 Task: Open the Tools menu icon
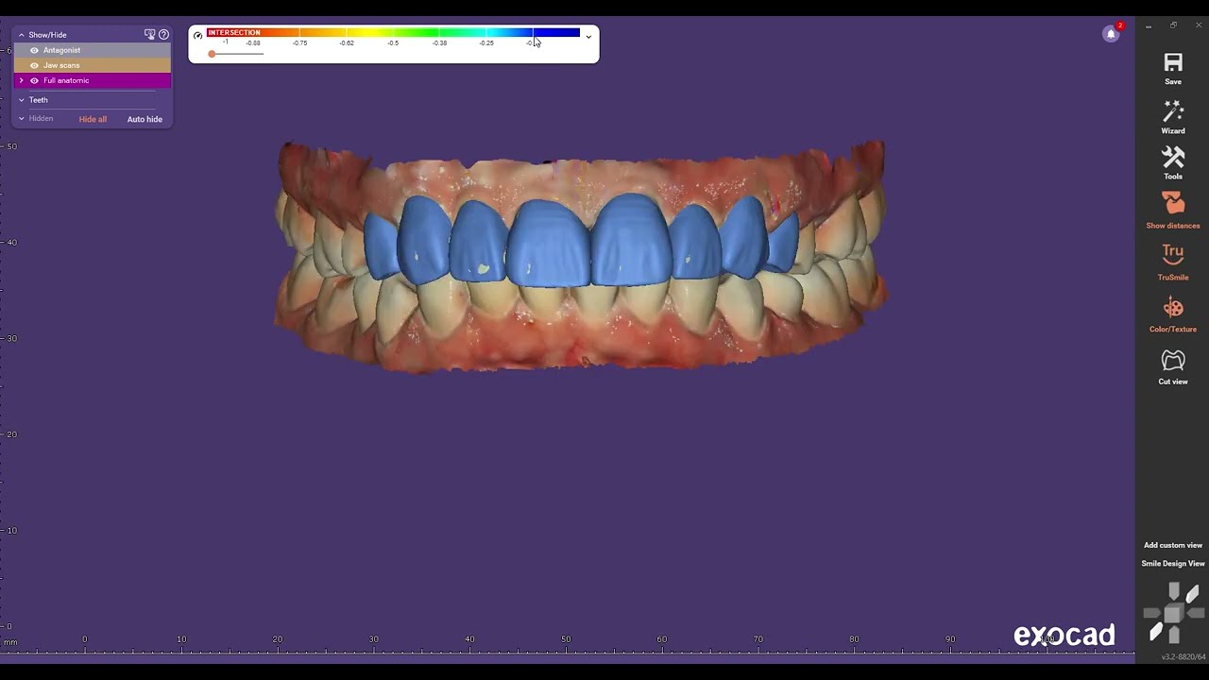tap(1173, 157)
